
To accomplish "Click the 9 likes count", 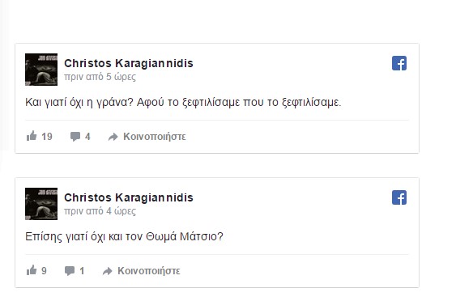I will (x=44, y=270).
